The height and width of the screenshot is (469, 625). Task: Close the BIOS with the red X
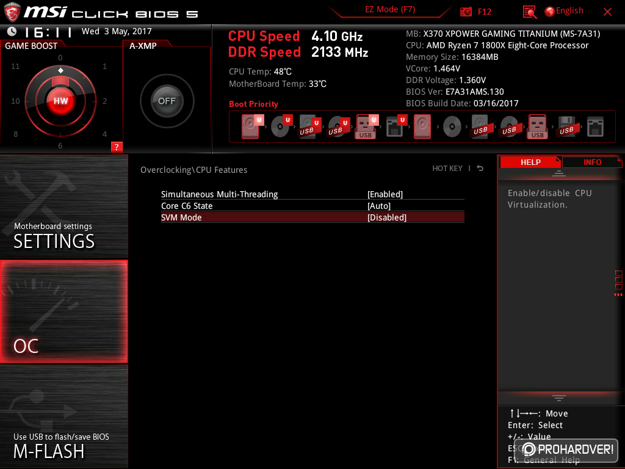(607, 12)
